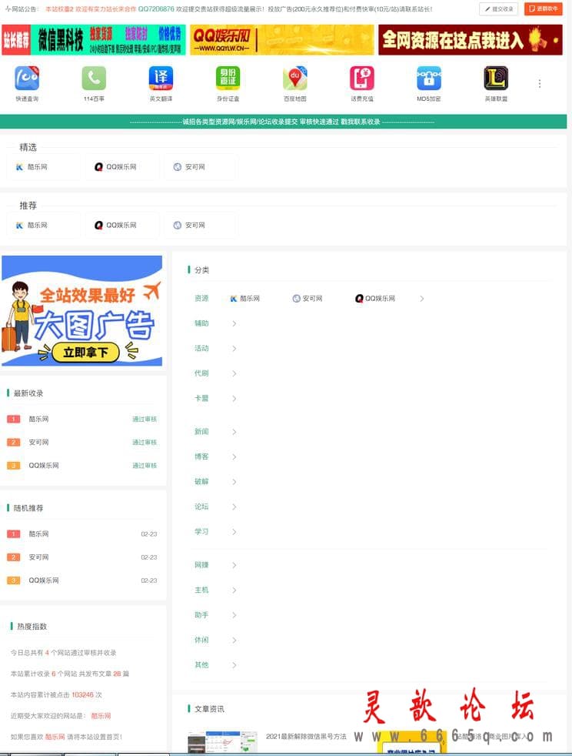Image resolution: width=572 pixels, height=756 pixels.
Task: Click QQ娱乐网 logo in 精选 section
Action: [x=98, y=167]
